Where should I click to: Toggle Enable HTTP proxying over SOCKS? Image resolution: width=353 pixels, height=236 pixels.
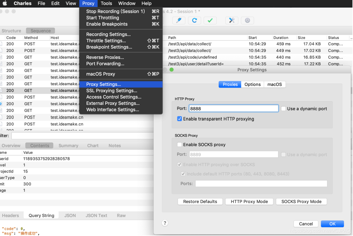click(x=179, y=164)
